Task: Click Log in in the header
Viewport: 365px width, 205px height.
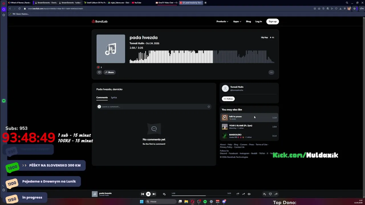Action: coord(259,21)
